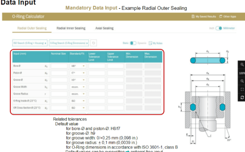Click OR Cross-Section-Ø lower tolerance limit field
This screenshot has width=245, height=152.
[97, 108]
